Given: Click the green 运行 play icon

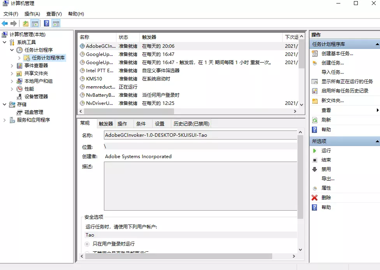Looking at the screenshot, I should [315, 151].
